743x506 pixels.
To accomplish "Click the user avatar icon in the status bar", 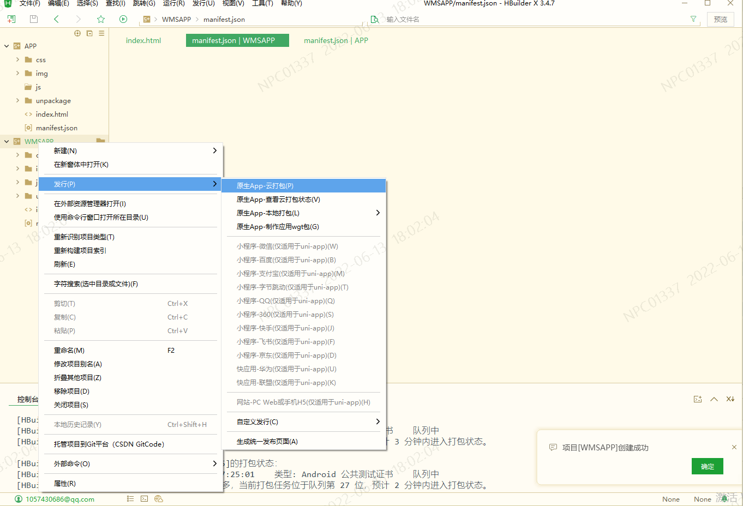I will [19, 499].
